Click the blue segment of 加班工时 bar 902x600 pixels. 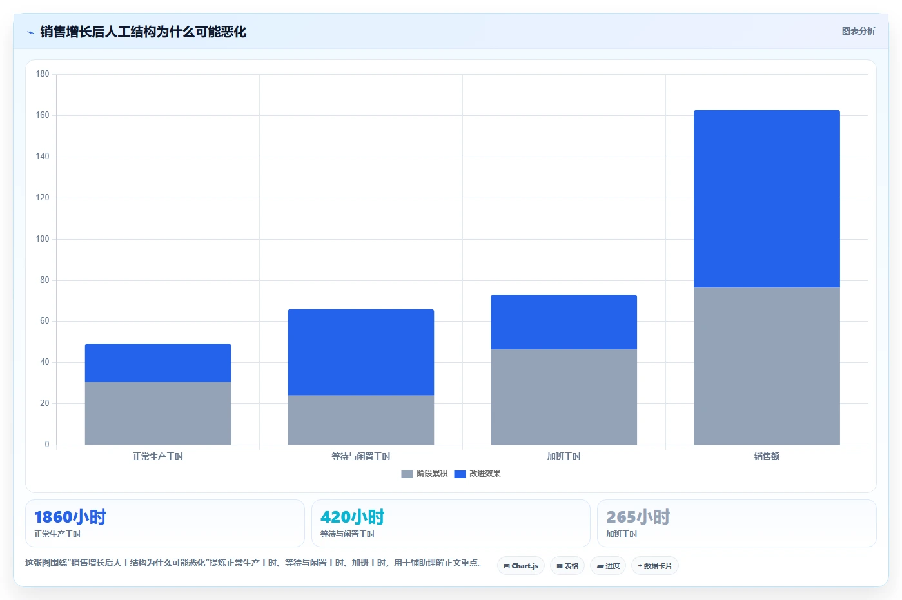pyautogui.click(x=564, y=322)
